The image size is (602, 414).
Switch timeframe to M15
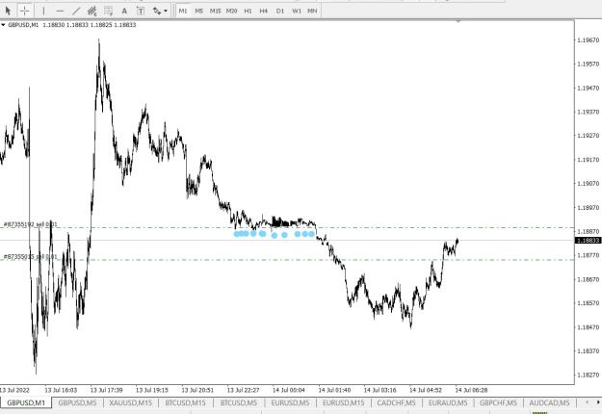[215, 11]
